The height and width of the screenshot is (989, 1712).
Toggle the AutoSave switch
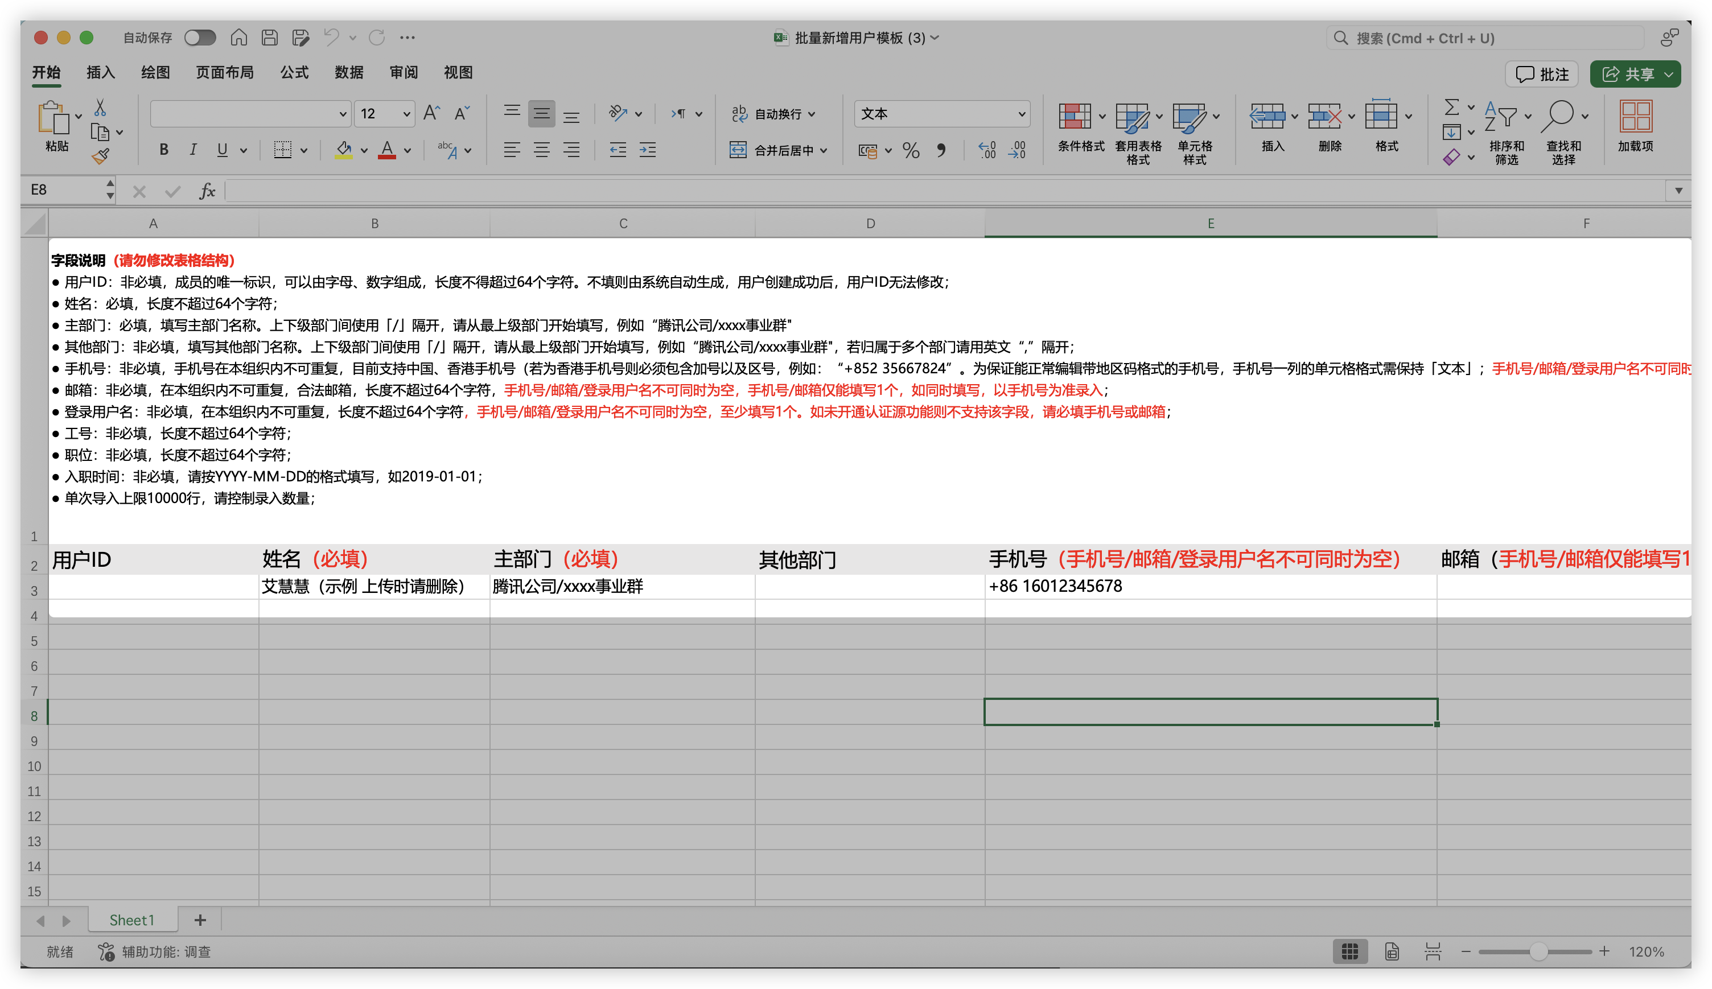[x=200, y=38]
